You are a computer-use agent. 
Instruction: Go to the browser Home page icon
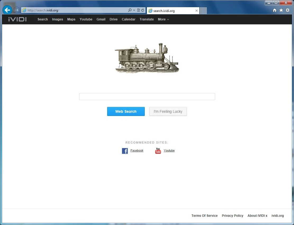tap(275, 10)
